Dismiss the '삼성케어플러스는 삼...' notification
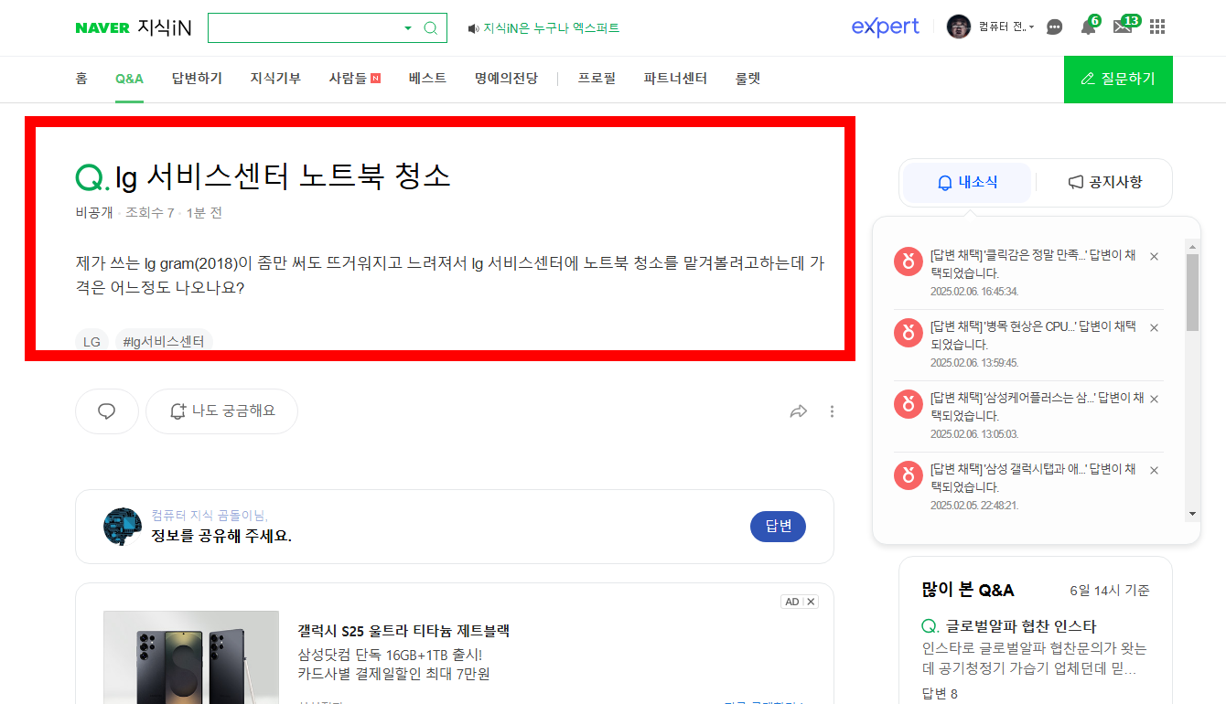This screenshot has width=1226, height=704. click(1154, 400)
